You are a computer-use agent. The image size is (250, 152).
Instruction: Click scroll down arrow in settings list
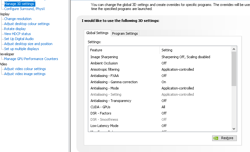pos(234,129)
